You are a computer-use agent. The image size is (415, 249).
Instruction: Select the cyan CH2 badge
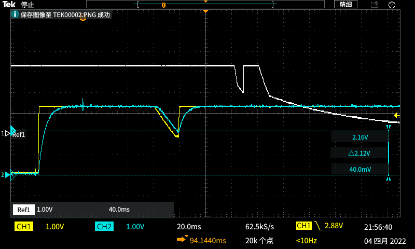pos(104,227)
